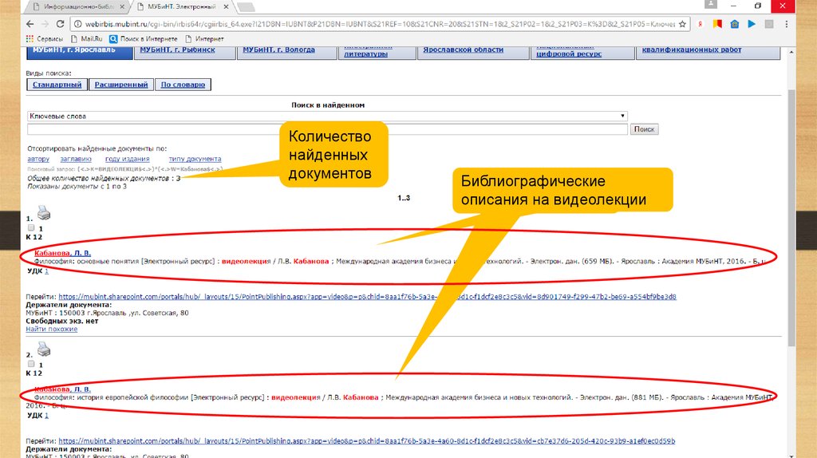Expand the Ключевые слова dropdown
The height and width of the screenshot is (458, 817).
pyautogui.click(x=622, y=116)
